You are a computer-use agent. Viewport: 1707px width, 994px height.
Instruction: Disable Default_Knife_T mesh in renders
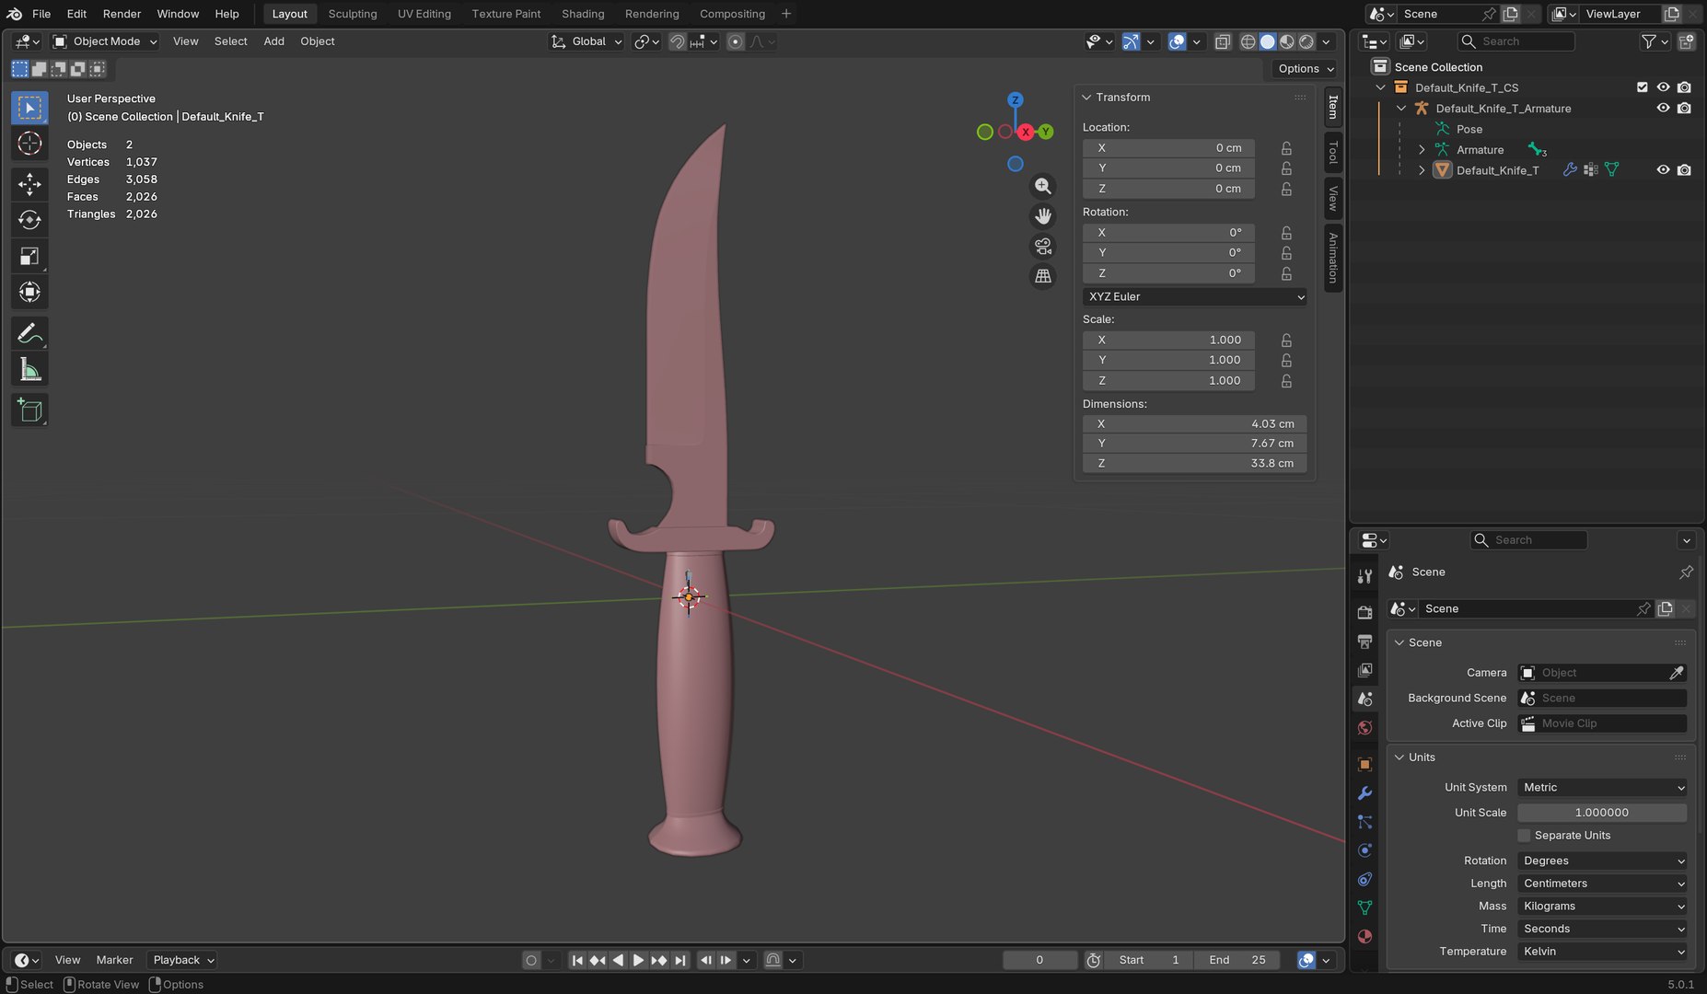point(1684,170)
